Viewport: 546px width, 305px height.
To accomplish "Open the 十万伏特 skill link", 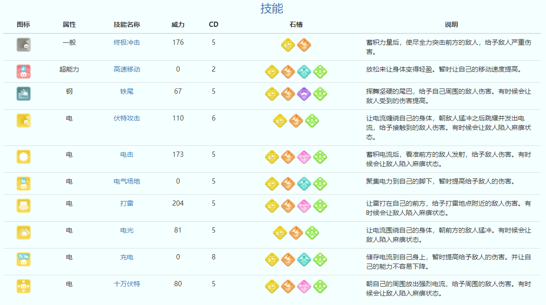I will pos(127,284).
